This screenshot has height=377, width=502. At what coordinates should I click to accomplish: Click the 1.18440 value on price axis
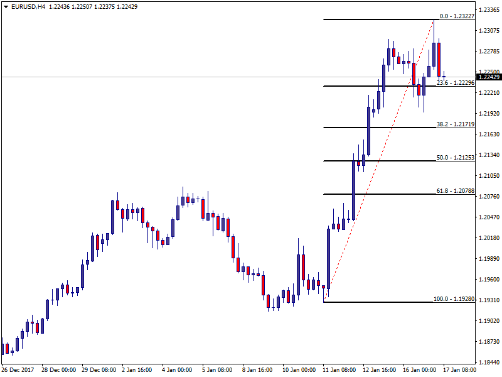[x=488, y=363]
